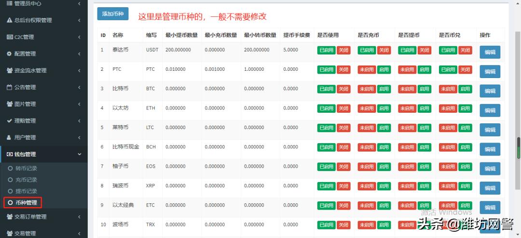
Task: Expand the 管理员中心 menu arrow
Action: coord(80,3)
